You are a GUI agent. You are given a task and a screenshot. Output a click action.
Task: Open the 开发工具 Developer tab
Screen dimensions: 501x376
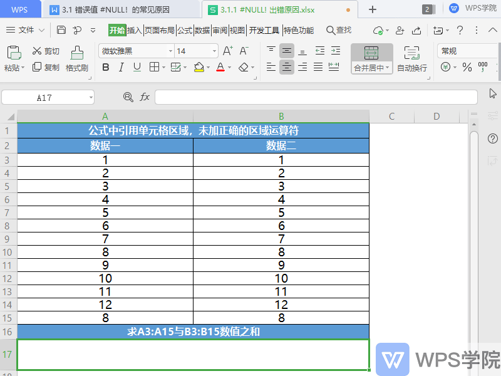pyautogui.click(x=264, y=30)
